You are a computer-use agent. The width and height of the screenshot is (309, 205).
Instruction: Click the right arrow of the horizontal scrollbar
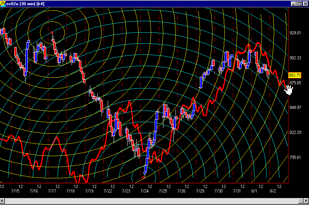click(x=306, y=201)
